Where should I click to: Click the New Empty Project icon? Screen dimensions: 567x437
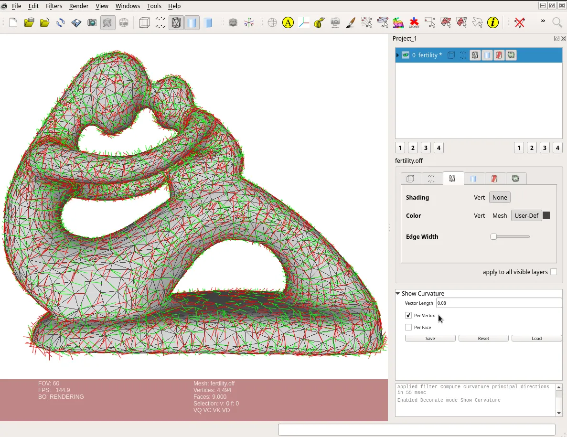13,22
